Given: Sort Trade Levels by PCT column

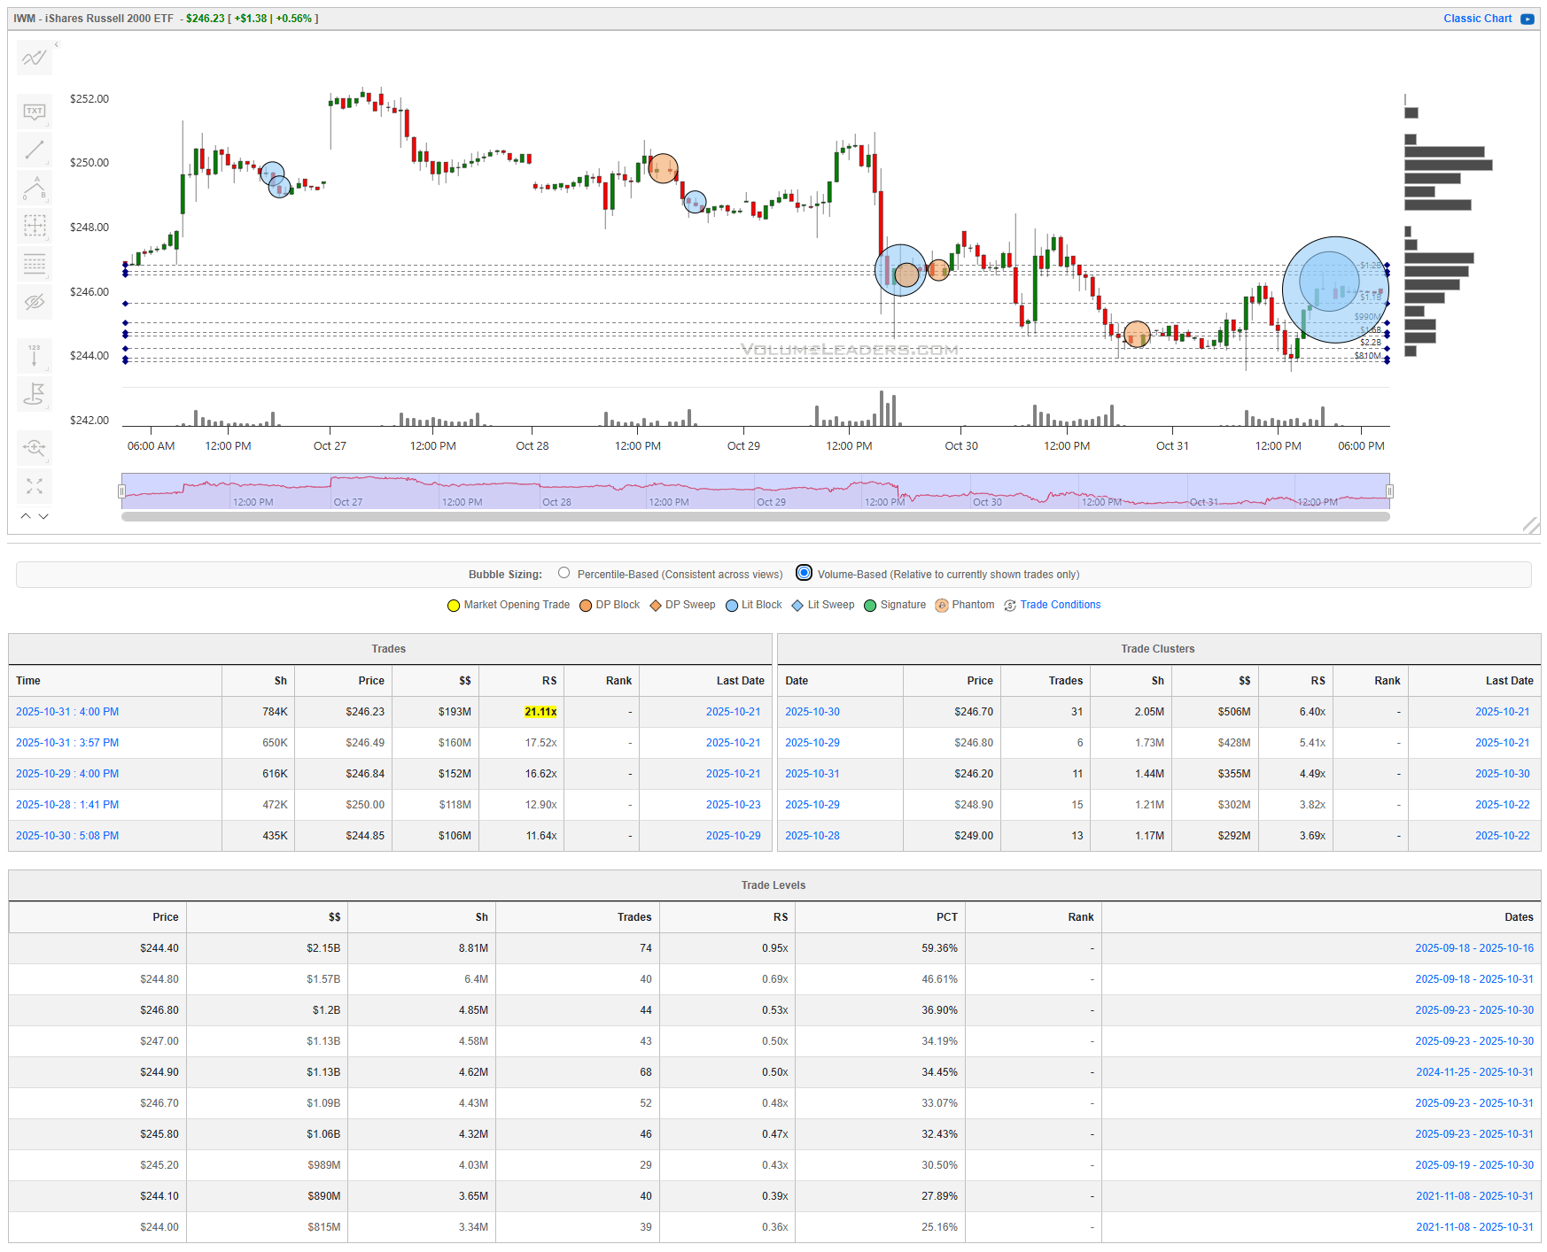Looking at the screenshot, I should pyautogui.click(x=880, y=917).
